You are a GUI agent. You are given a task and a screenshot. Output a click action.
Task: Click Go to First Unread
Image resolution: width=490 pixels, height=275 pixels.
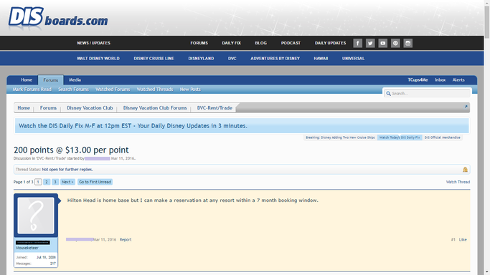coord(95,182)
